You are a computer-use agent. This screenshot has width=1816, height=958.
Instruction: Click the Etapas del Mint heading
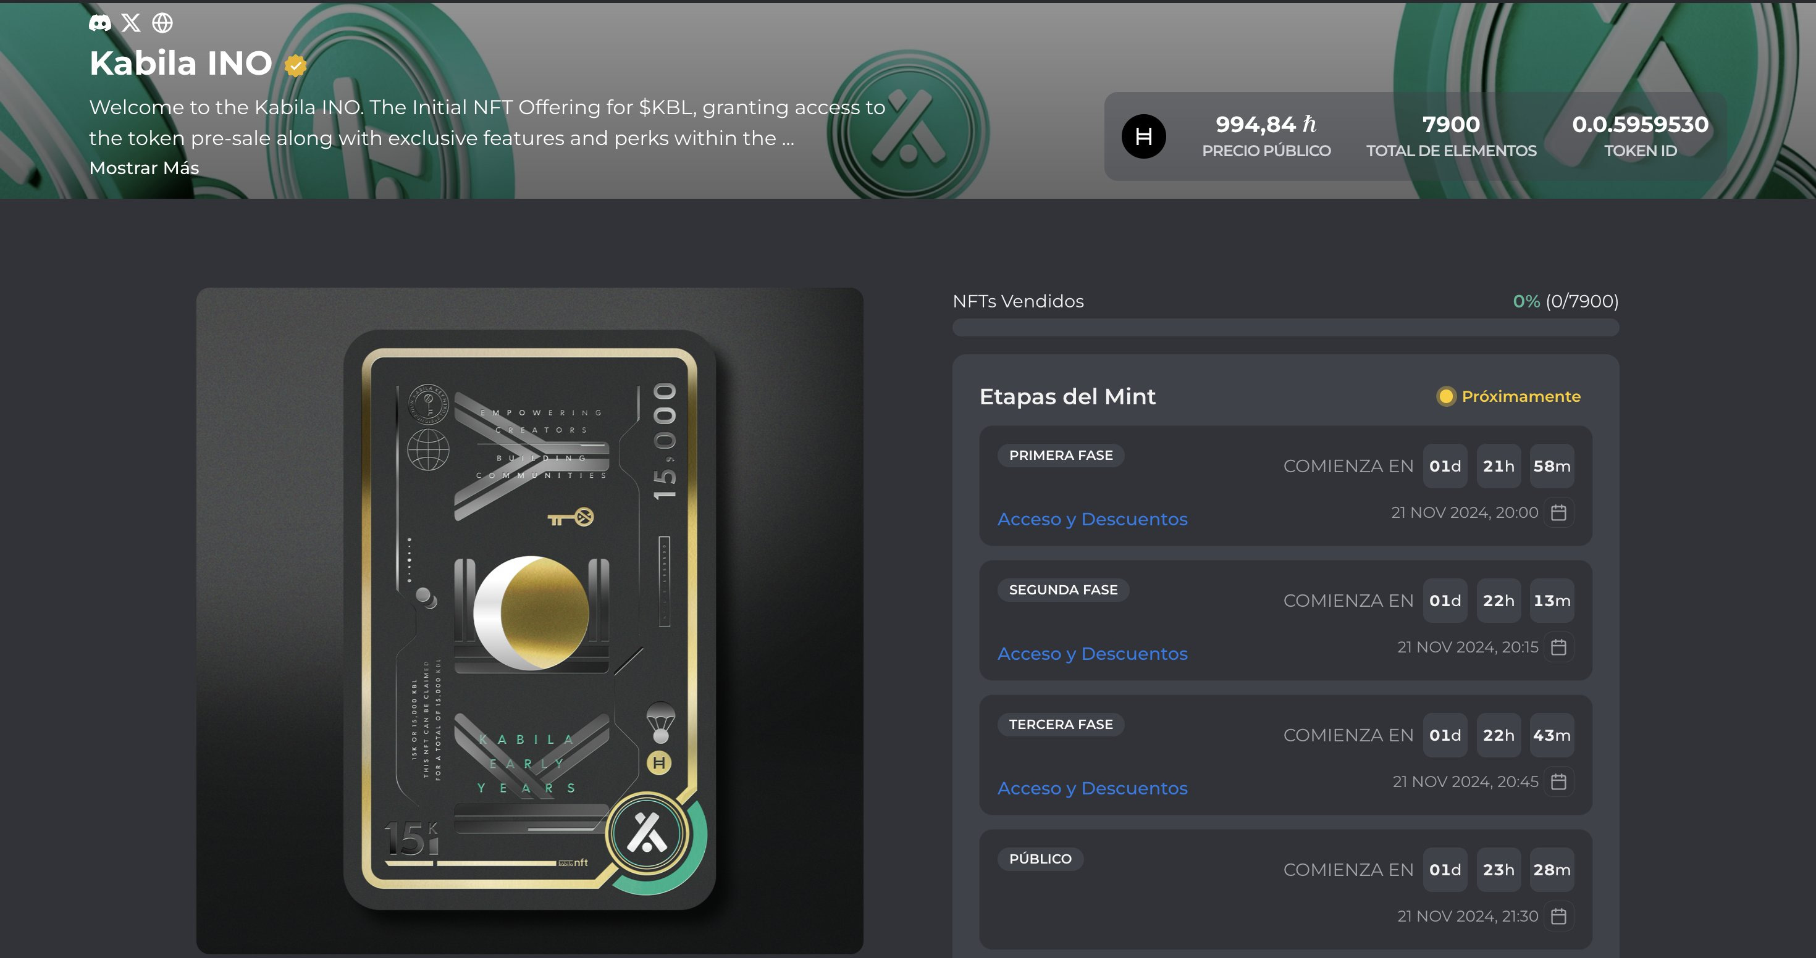click(x=1067, y=396)
